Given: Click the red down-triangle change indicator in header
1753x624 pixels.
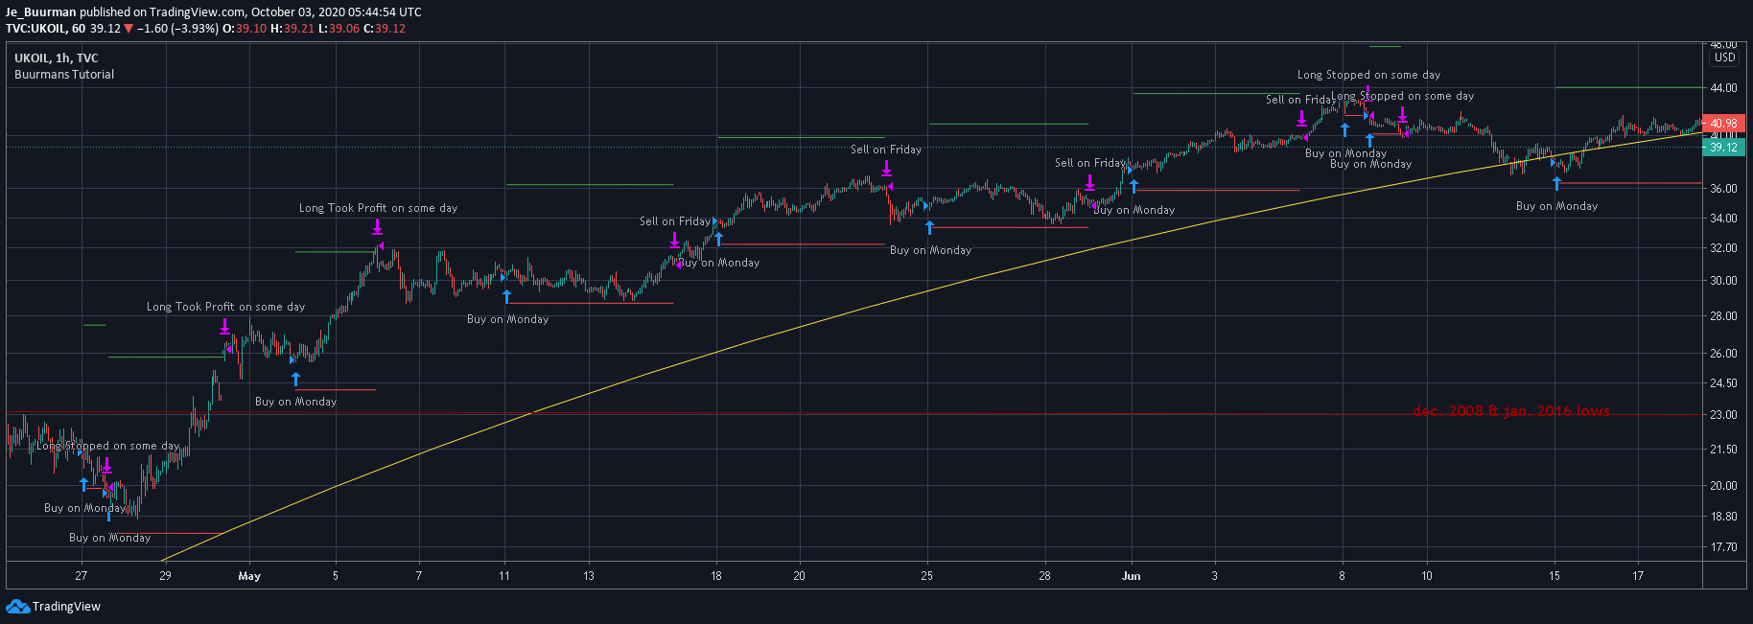Looking at the screenshot, I should [x=129, y=29].
